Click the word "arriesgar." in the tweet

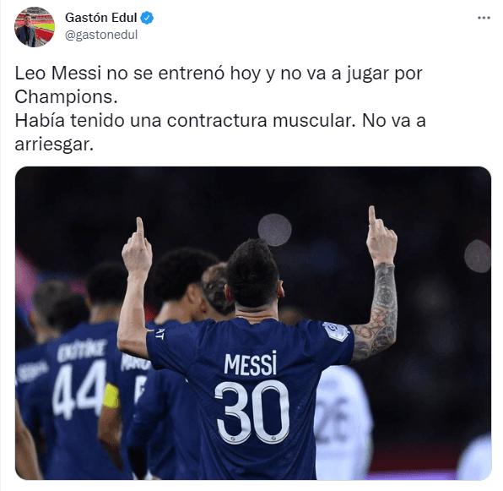tap(54, 145)
